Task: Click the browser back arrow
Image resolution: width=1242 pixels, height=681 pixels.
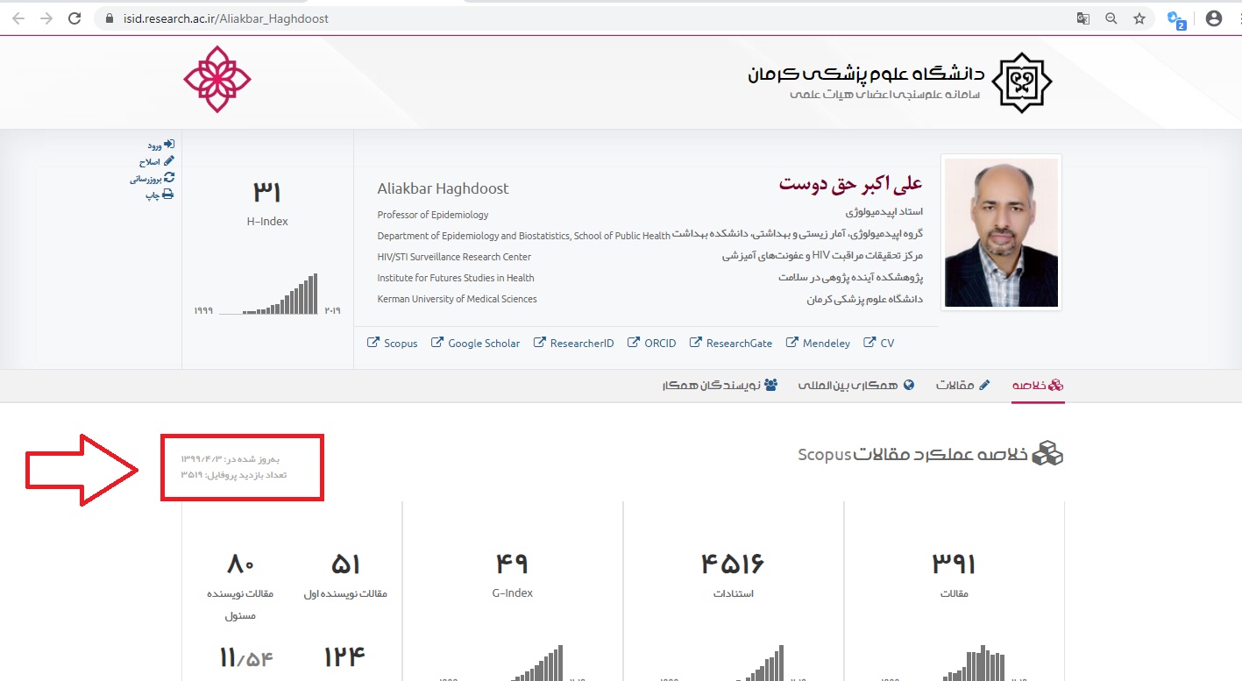Action: pyautogui.click(x=18, y=18)
